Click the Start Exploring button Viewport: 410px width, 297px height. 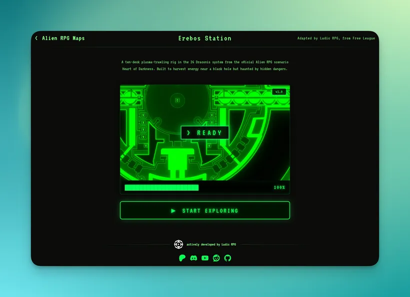[205, 210]
